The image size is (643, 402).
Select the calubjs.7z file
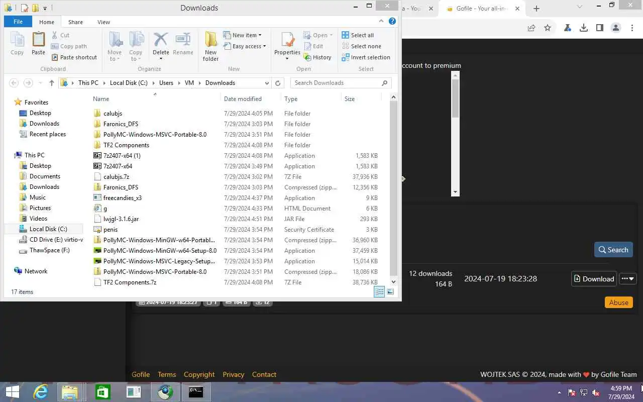(116, 177)
